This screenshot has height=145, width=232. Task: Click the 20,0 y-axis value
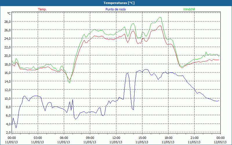pos(8,56)
